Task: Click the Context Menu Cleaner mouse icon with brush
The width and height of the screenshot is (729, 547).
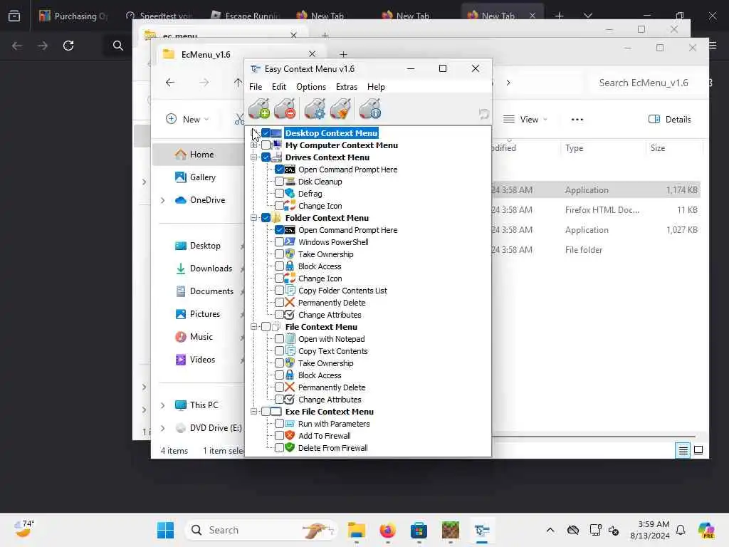Action: [340, 108]
